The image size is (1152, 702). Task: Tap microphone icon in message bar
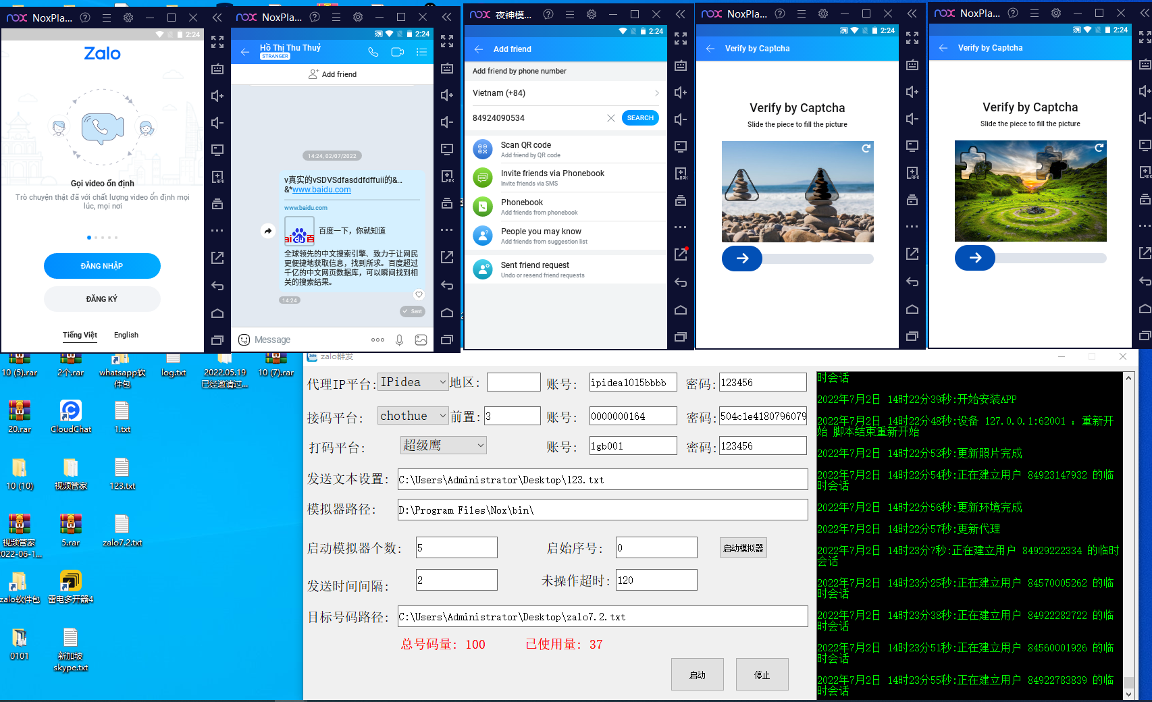point(399,340)
